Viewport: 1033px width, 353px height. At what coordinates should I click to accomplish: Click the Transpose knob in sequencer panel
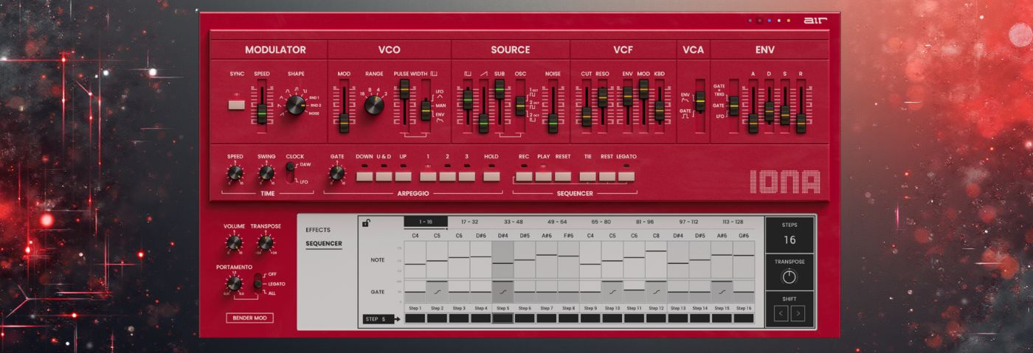click(x=789, y=277)
